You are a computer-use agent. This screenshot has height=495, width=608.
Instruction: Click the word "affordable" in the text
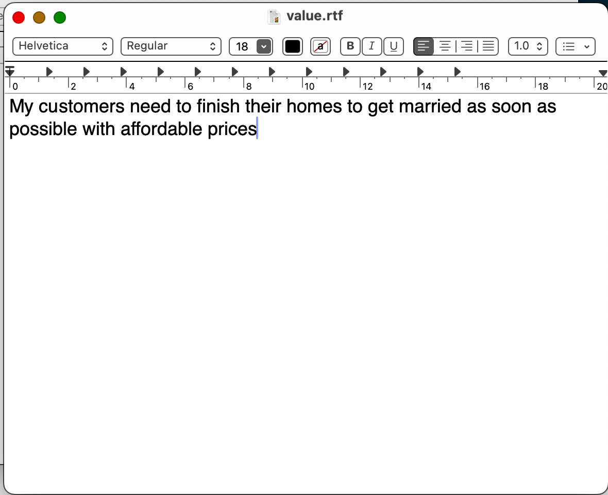[161, 129]
